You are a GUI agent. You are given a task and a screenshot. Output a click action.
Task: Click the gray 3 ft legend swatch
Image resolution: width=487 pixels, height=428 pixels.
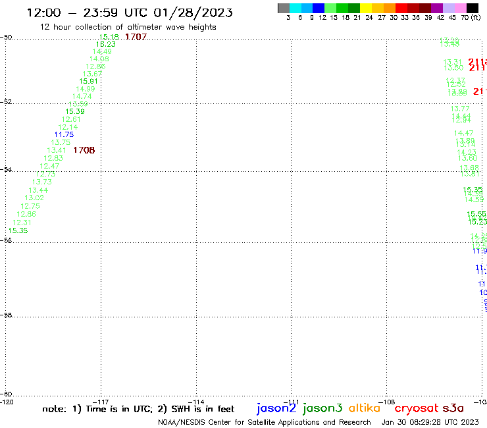(284, 8)
